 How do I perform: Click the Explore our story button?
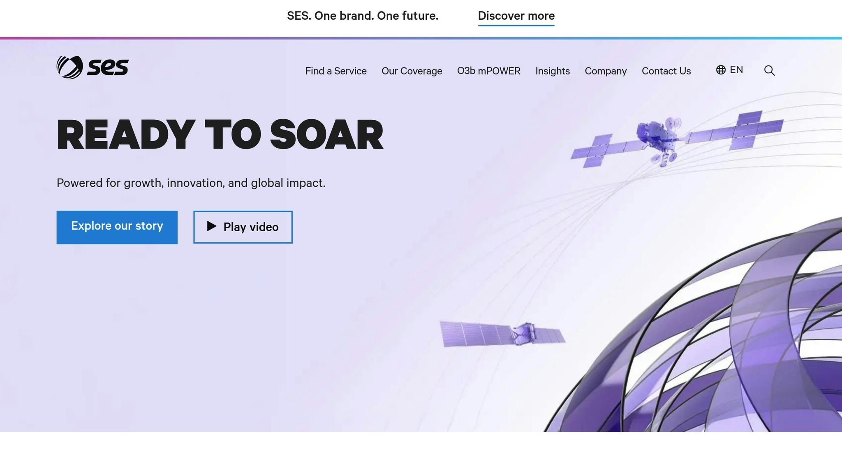point(117,227)
